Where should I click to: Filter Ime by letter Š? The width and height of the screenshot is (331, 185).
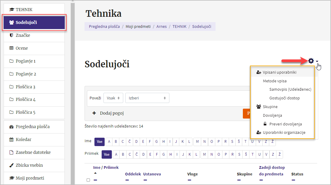239,142
